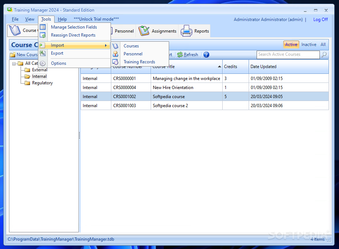Open the View menu

click(x=30, y=19)
